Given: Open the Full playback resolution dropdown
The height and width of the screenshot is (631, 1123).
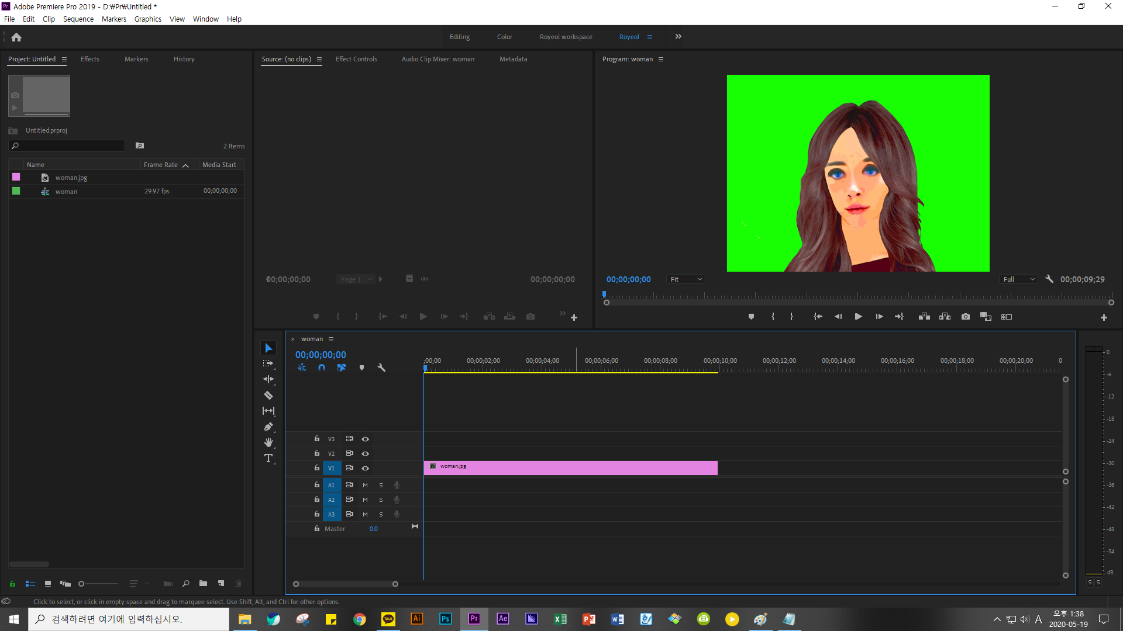Looking at the screenshot, I should point(1019,279).
